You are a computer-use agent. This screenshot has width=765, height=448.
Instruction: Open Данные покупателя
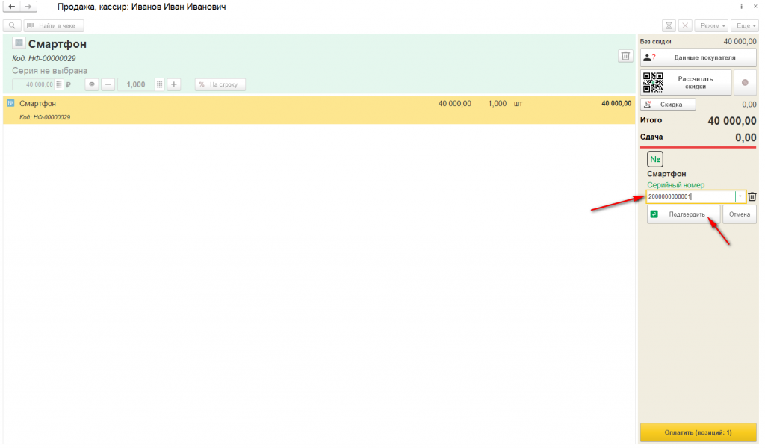pyautogui.click(x=699, y=57)
